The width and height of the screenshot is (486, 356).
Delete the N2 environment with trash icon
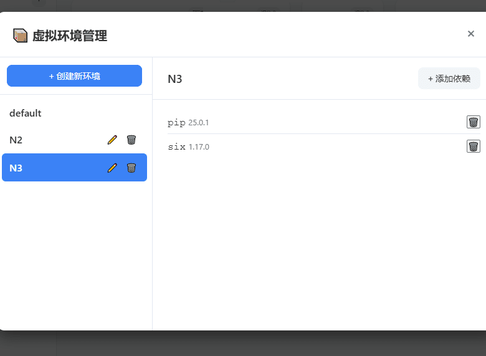(131, 140)
